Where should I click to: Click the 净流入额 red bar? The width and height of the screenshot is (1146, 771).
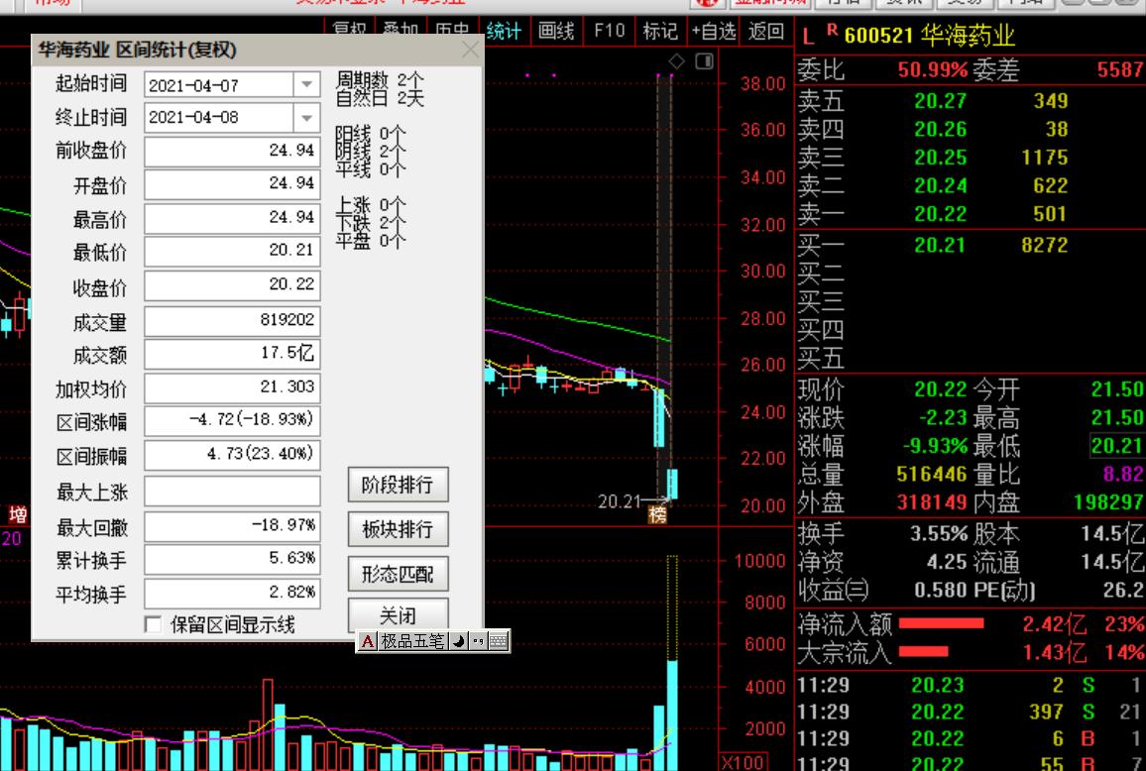[x=942, y=623]
